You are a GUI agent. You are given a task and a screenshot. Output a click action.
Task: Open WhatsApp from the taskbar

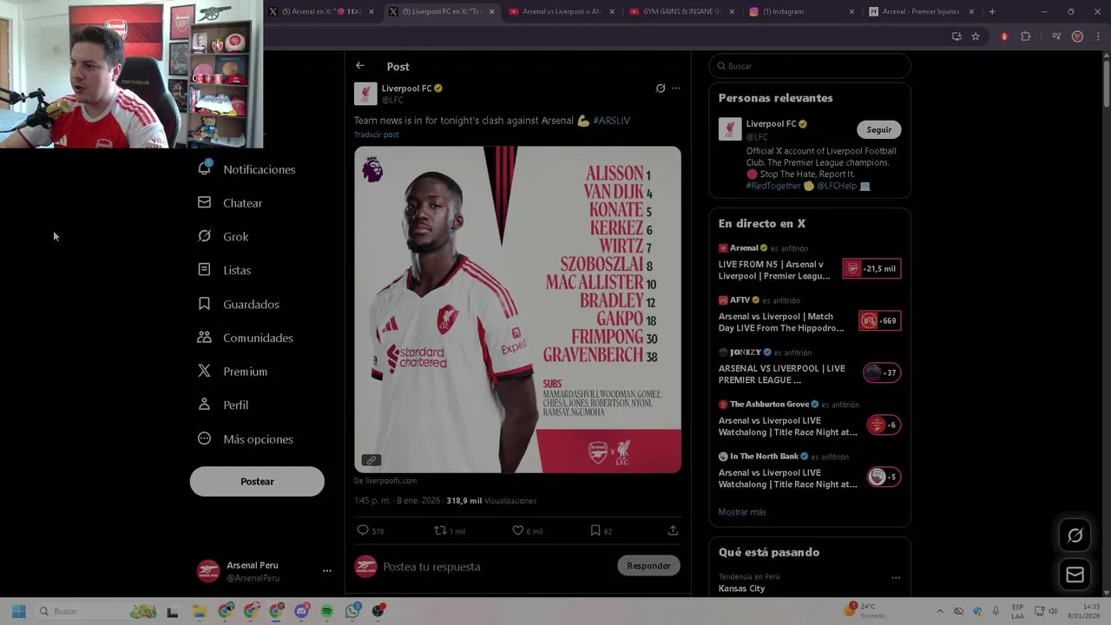(x=352, y=611)
